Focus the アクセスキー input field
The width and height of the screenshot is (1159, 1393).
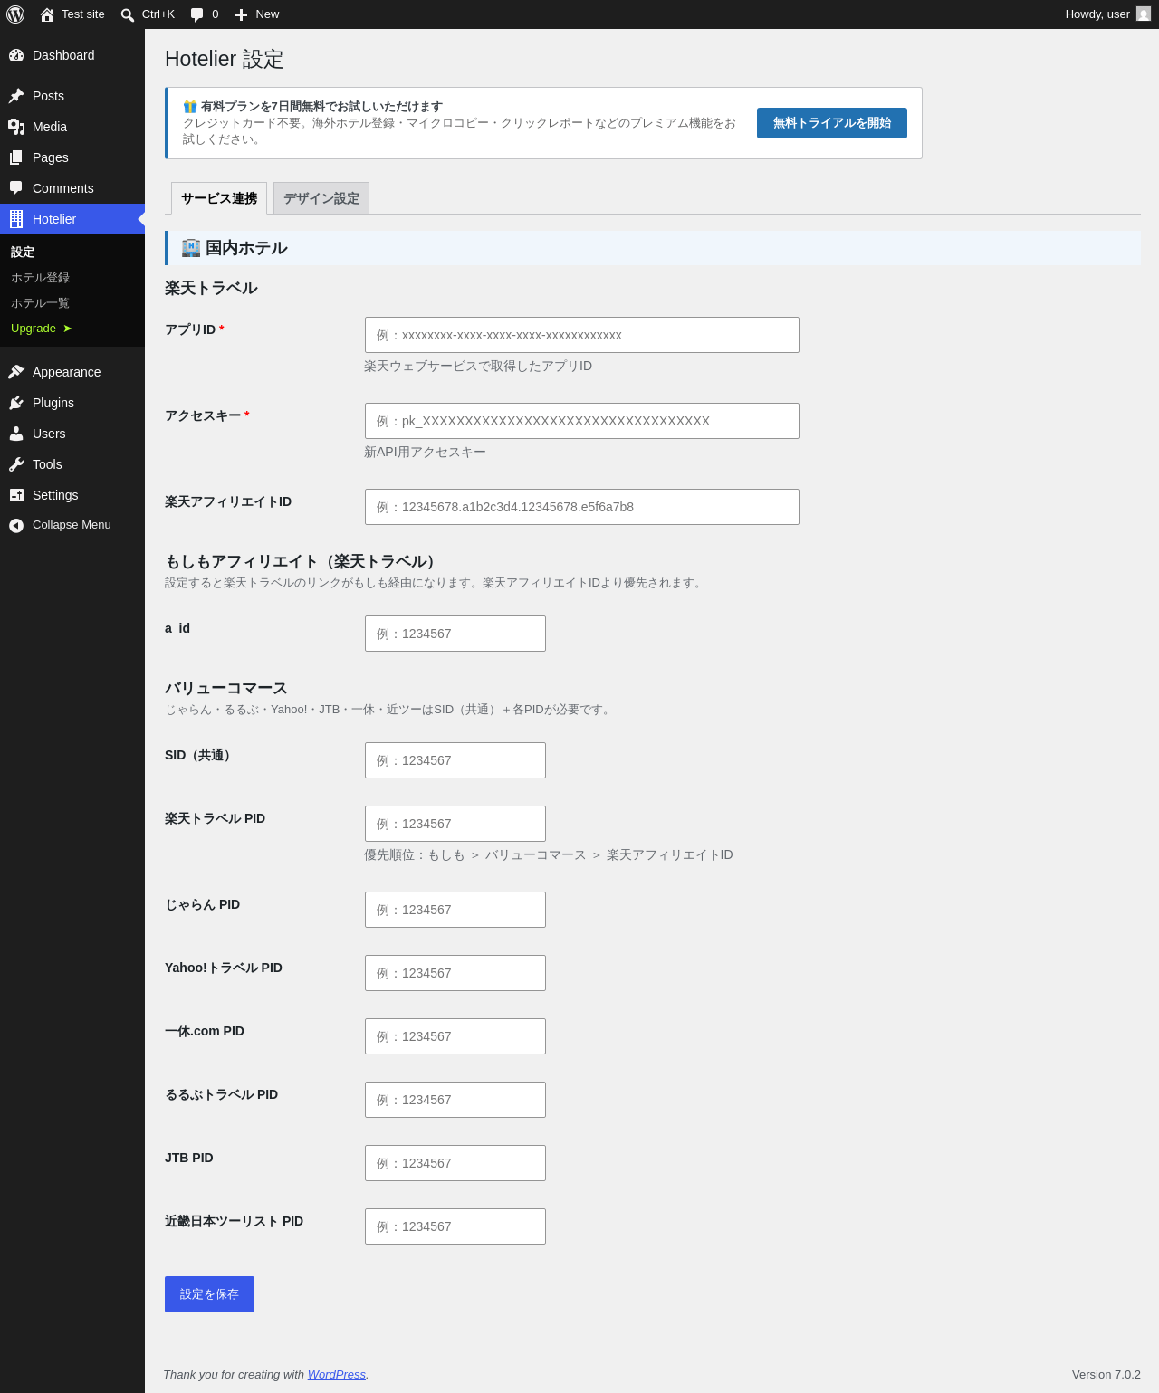582,421
